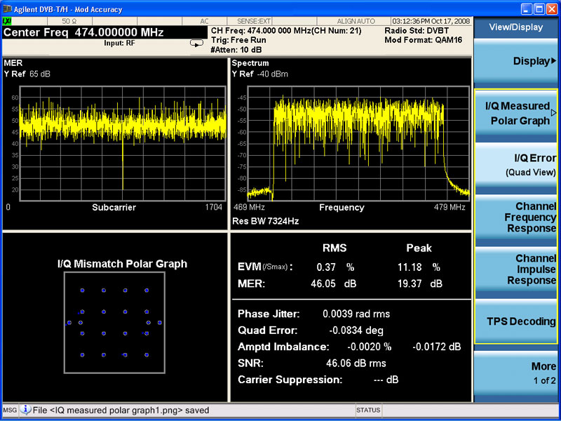Click the info icon in message bar
This screenshot has width=561, height=421.
(25, 410)
